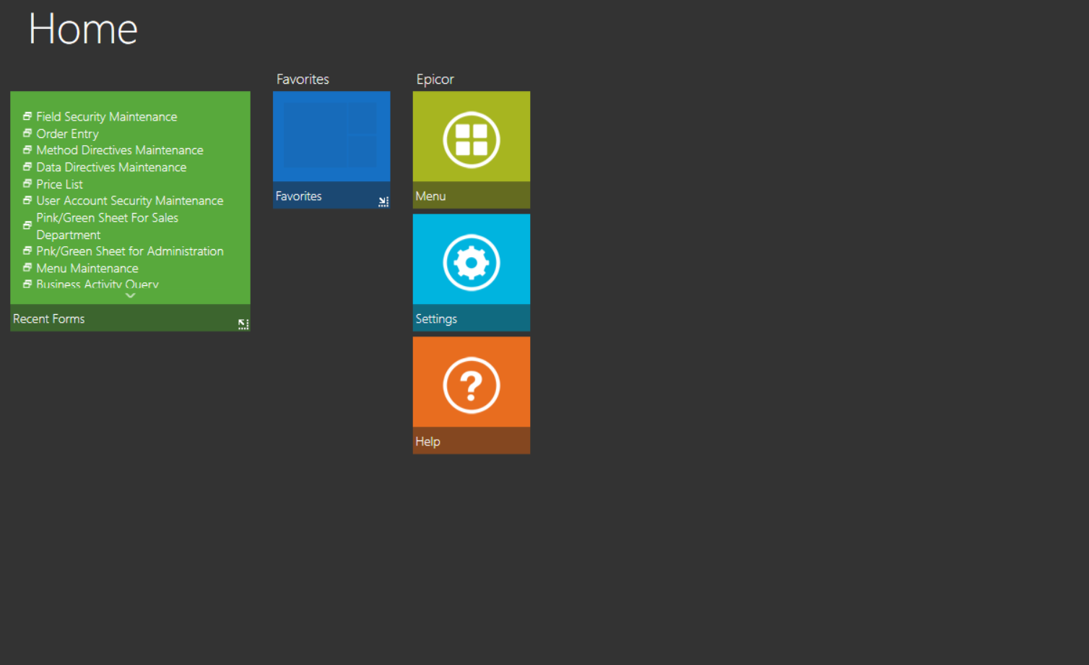
Task: Show more recent forms with down chevron
Action: [130, 295]
